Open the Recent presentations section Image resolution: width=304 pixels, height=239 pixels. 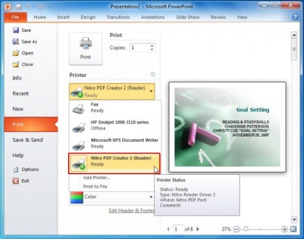click(21, 93)
